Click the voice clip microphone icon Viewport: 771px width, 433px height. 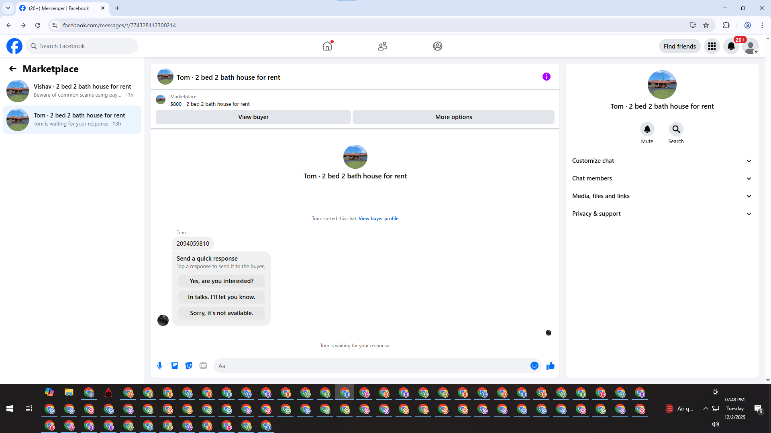[160, 366]
